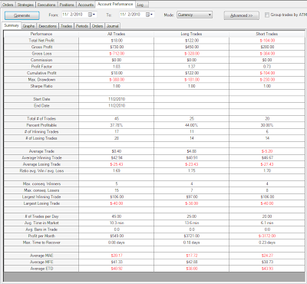
Task: Click the Average MAE row label
Action: click(x=41, y=256)
